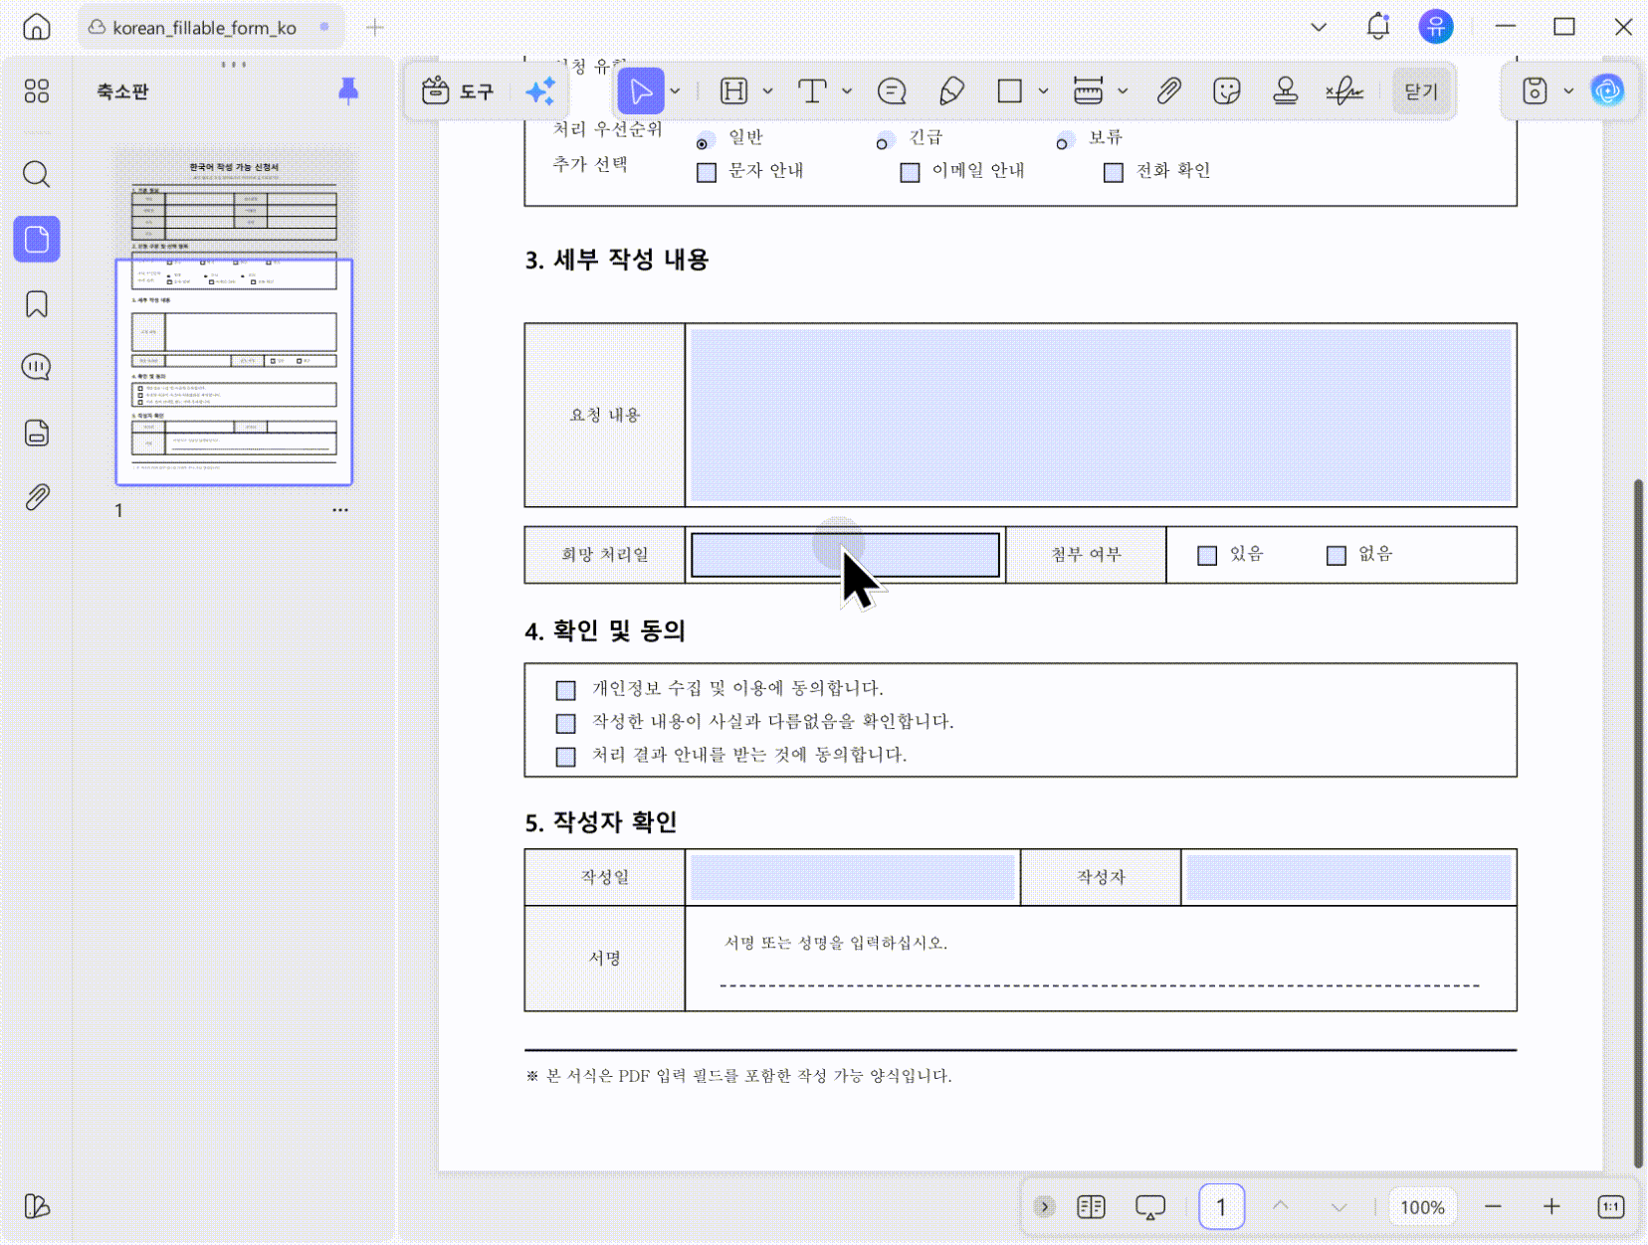Select the page thumbnails panel icon

(x=37, y=240)
